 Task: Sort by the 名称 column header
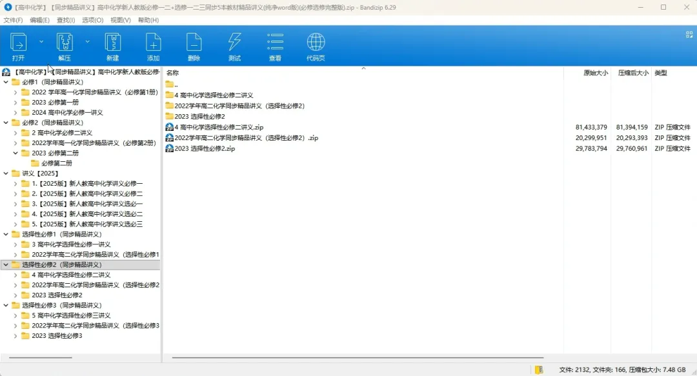[172, 73]
